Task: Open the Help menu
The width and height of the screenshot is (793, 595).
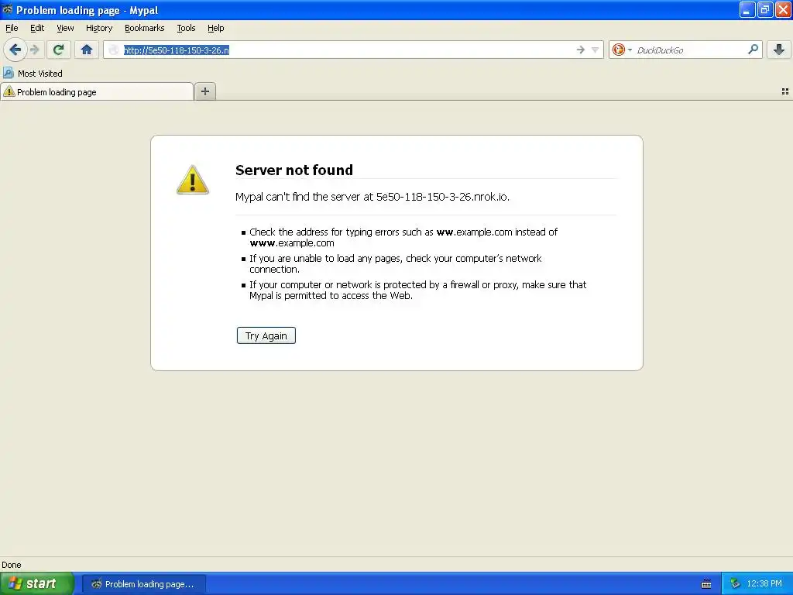Action: click(x=215, y=28)
